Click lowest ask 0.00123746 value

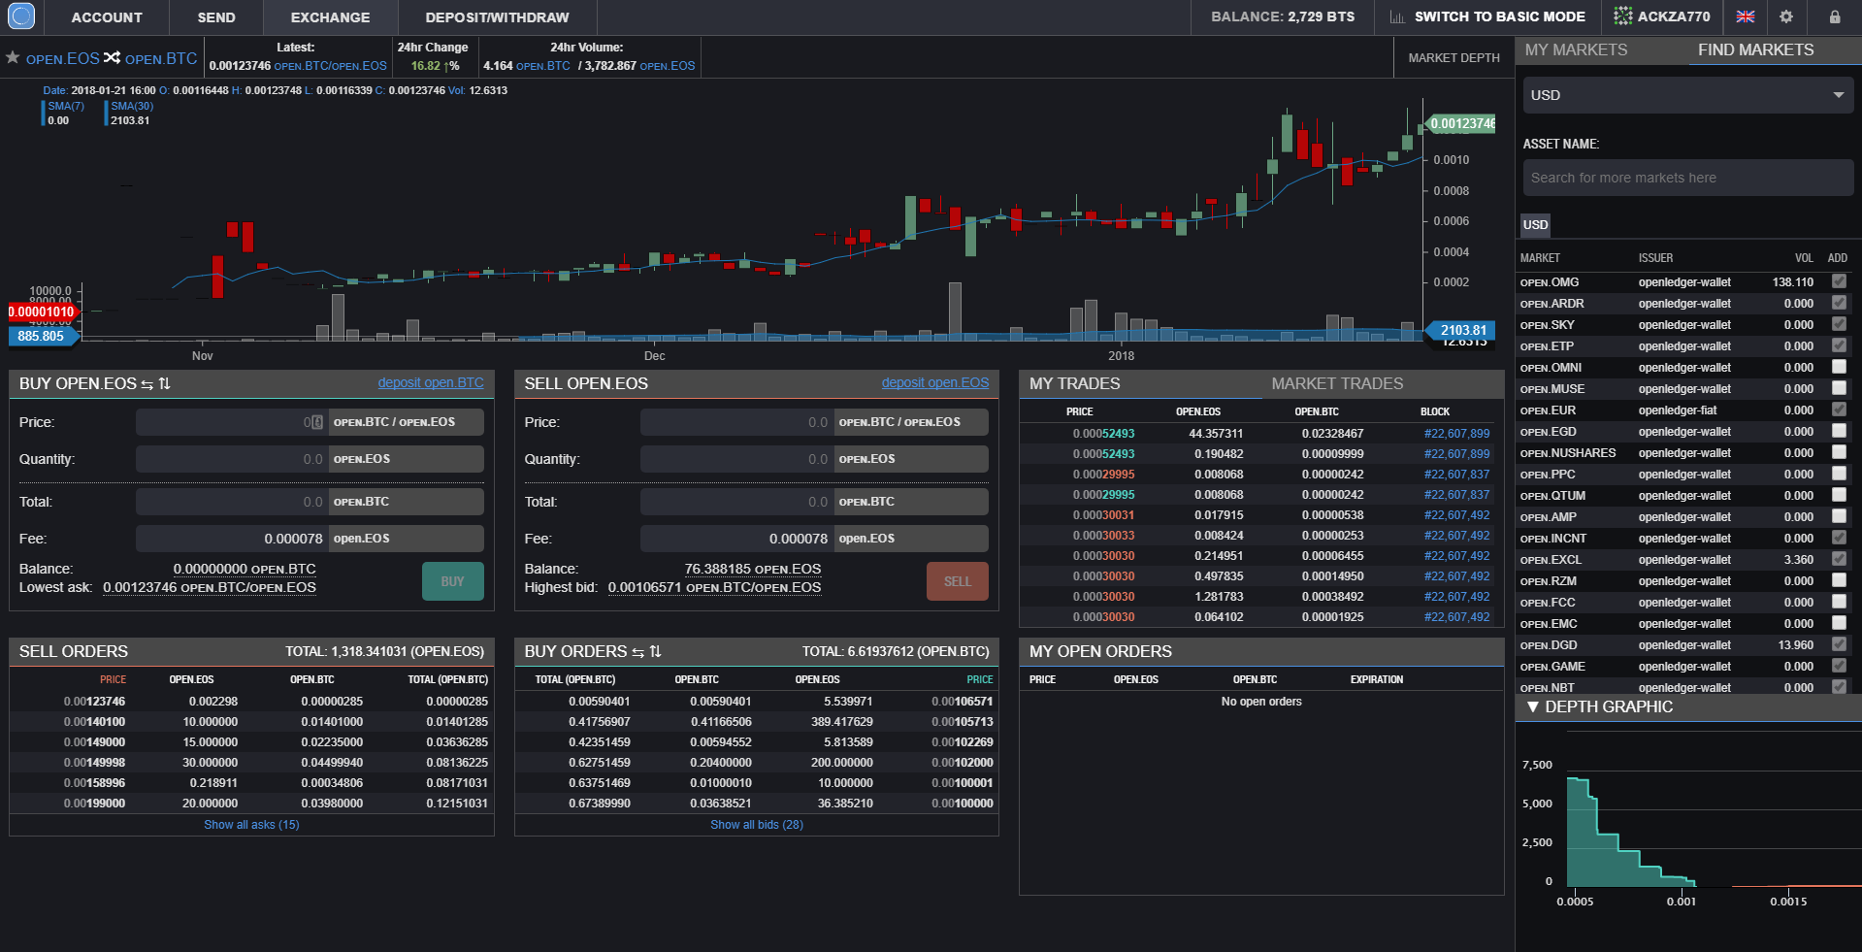click(210, 587)
